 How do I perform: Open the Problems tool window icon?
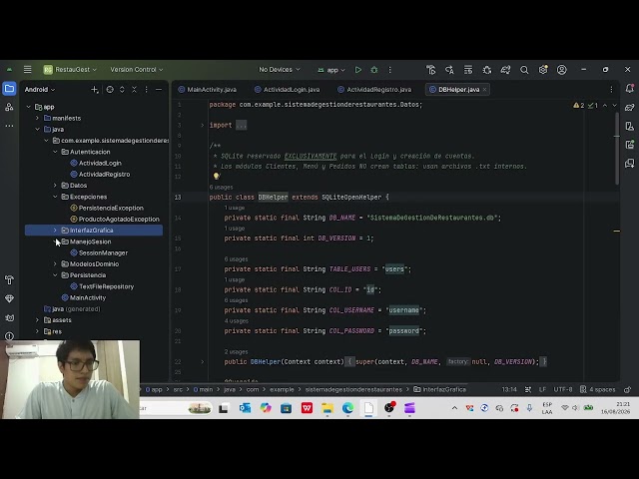[x=9, y=336]
